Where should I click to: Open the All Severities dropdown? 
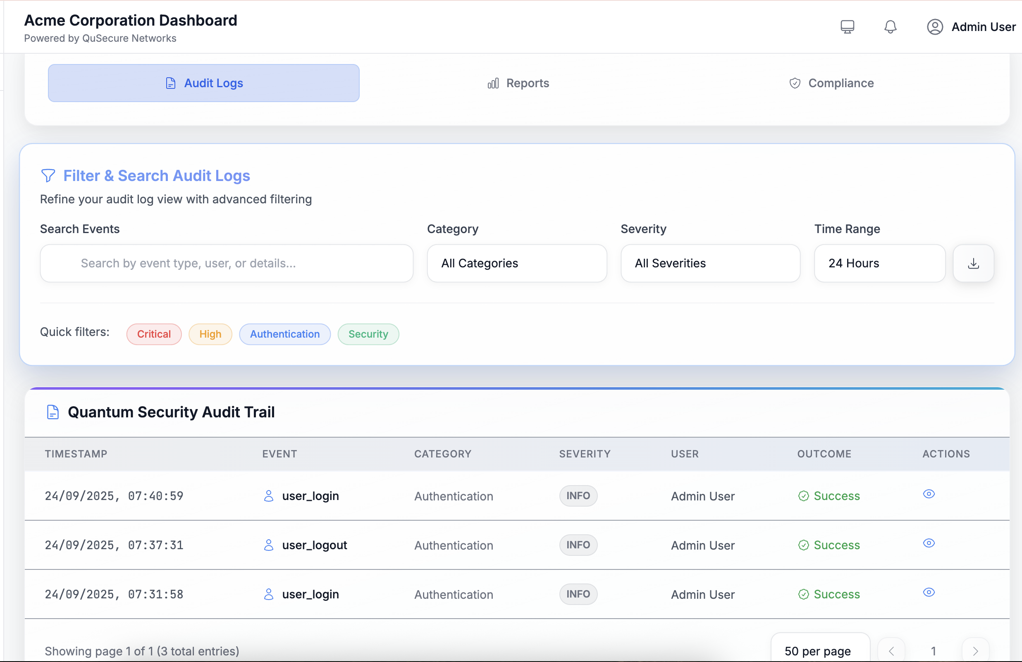[710, 263]
